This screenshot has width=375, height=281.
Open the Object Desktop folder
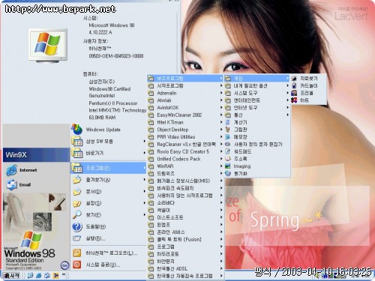185,130
